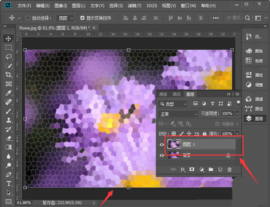The image size is (270, 207).
Task: Select the Eyedropper tool
Action: 8,93
